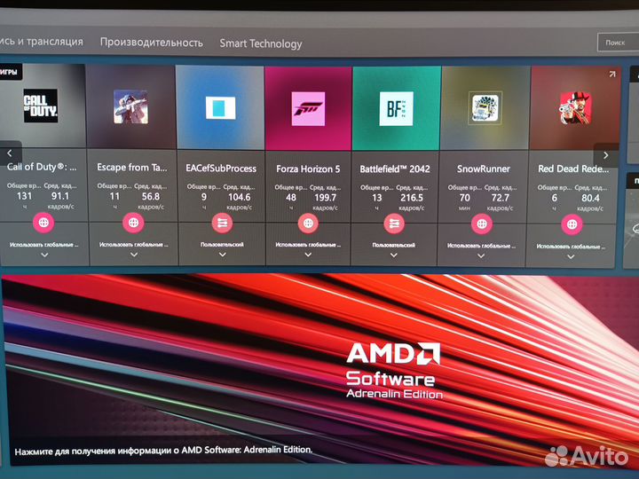
Task: Click the Поиск search field
Action: (x=615, y=42)
